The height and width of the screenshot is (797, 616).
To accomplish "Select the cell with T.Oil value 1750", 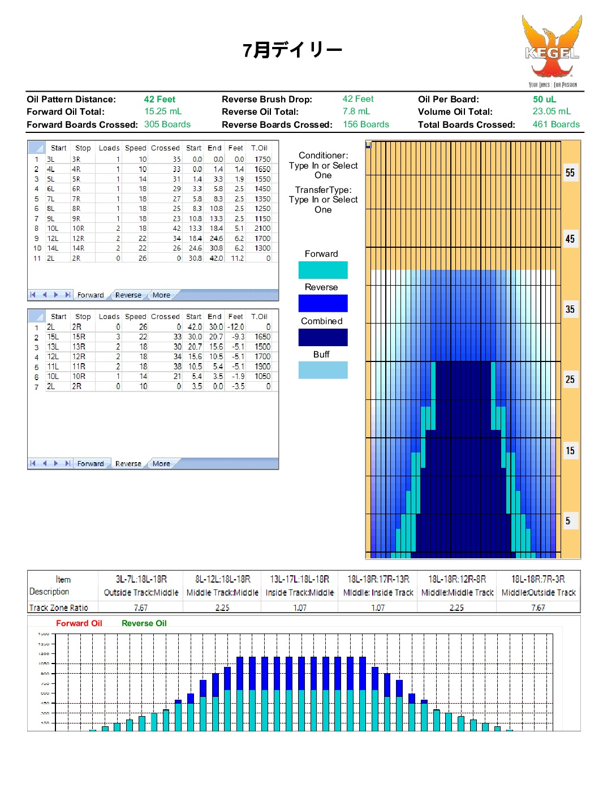I will coord(260,160).
